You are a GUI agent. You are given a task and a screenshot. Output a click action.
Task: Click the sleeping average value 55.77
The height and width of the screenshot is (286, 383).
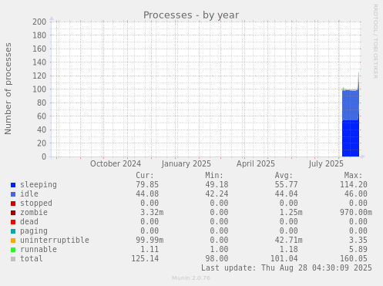(x=286, y=185)
